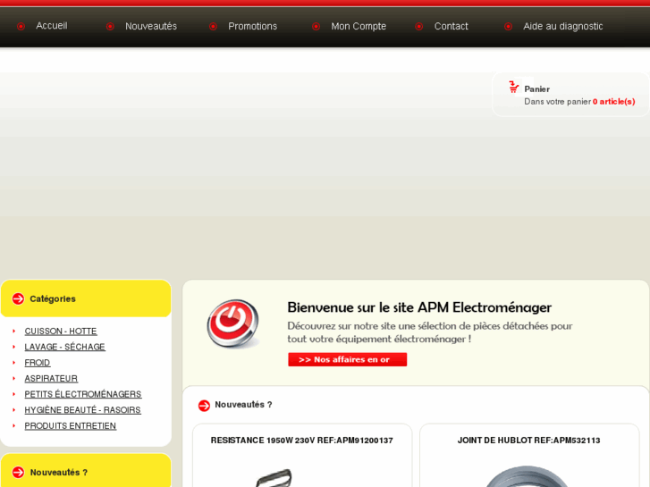Open the PETITS ÉLECTROMÉNAGERS category
The height and width of the screenshot is (487, 650).
[83, 394]
